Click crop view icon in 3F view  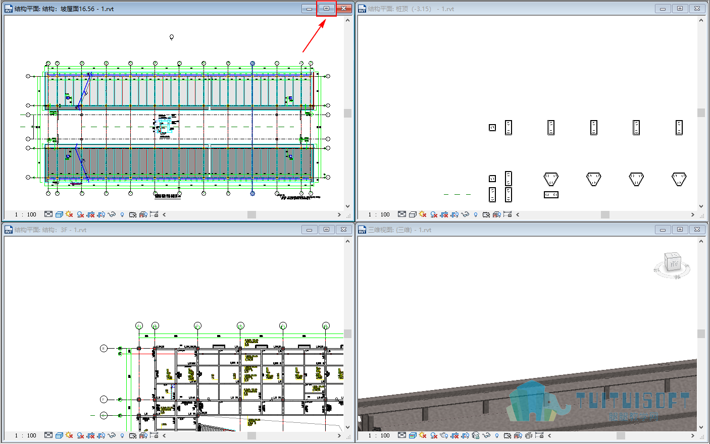tap(91, 435)
